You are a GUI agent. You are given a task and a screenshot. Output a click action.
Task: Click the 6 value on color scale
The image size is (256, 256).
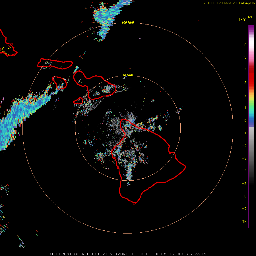245,45
